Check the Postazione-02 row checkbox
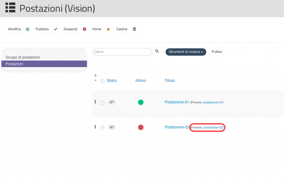This screenshot has height=180, width=284. click(103, 128)
